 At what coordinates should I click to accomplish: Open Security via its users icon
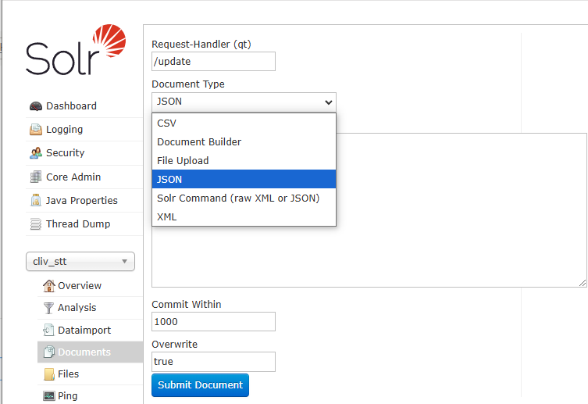coord(36,153)
